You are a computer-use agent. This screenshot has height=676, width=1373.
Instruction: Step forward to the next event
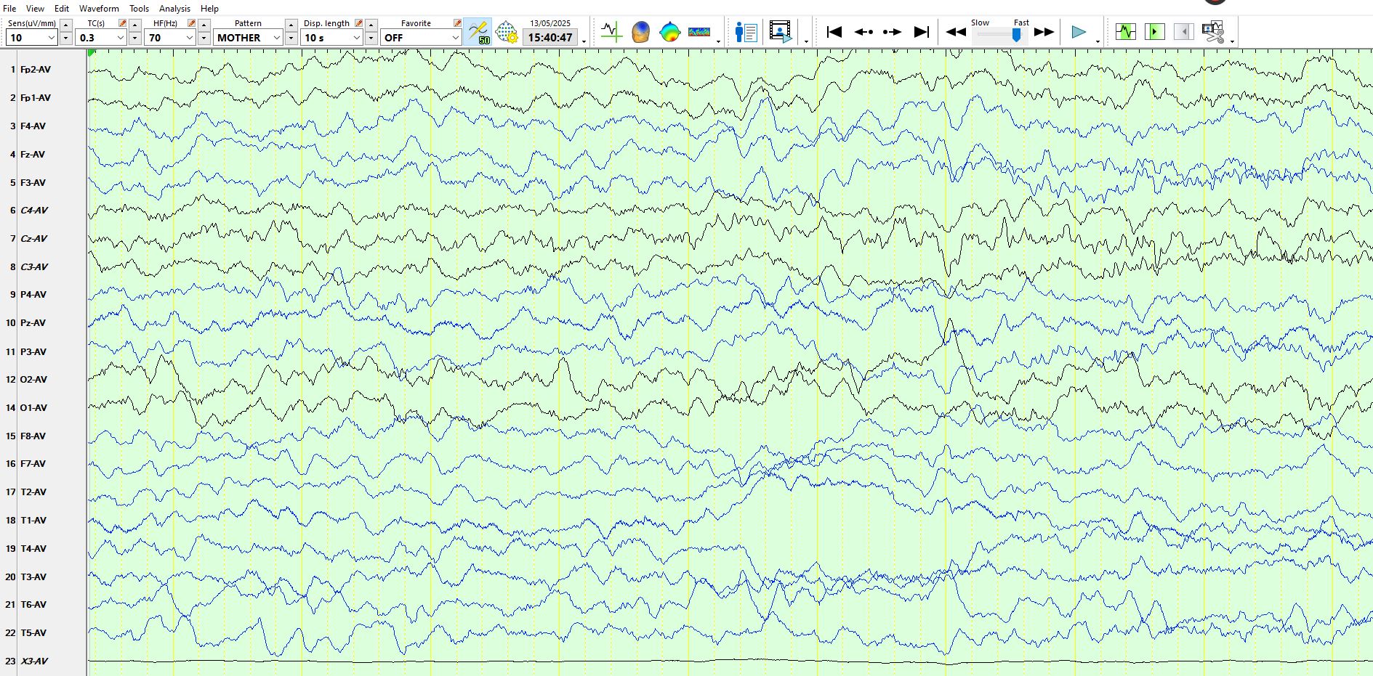pyautogui.click(x=892, y=32)
